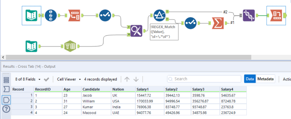
Task: Click the UAE nation cell
Action: click(x=123, y=113)
